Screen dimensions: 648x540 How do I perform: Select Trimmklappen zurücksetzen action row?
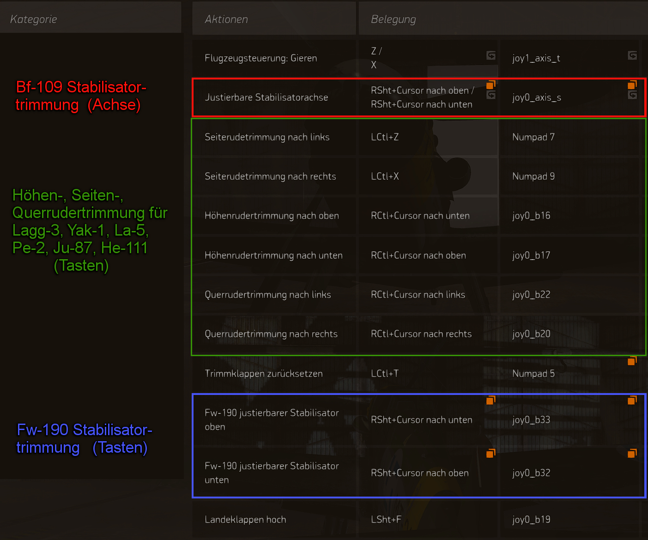[x=264, y=374]
